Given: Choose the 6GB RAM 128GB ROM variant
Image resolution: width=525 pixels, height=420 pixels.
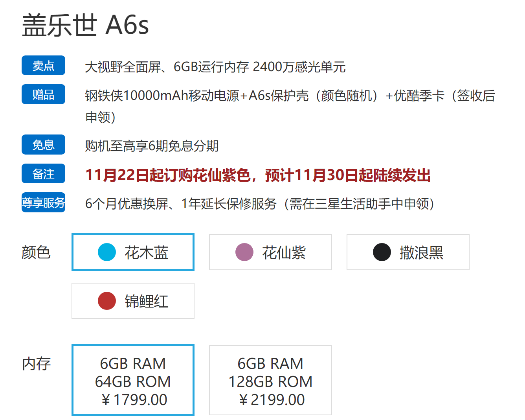Looking at the screenshot, I should click(270, 380).
